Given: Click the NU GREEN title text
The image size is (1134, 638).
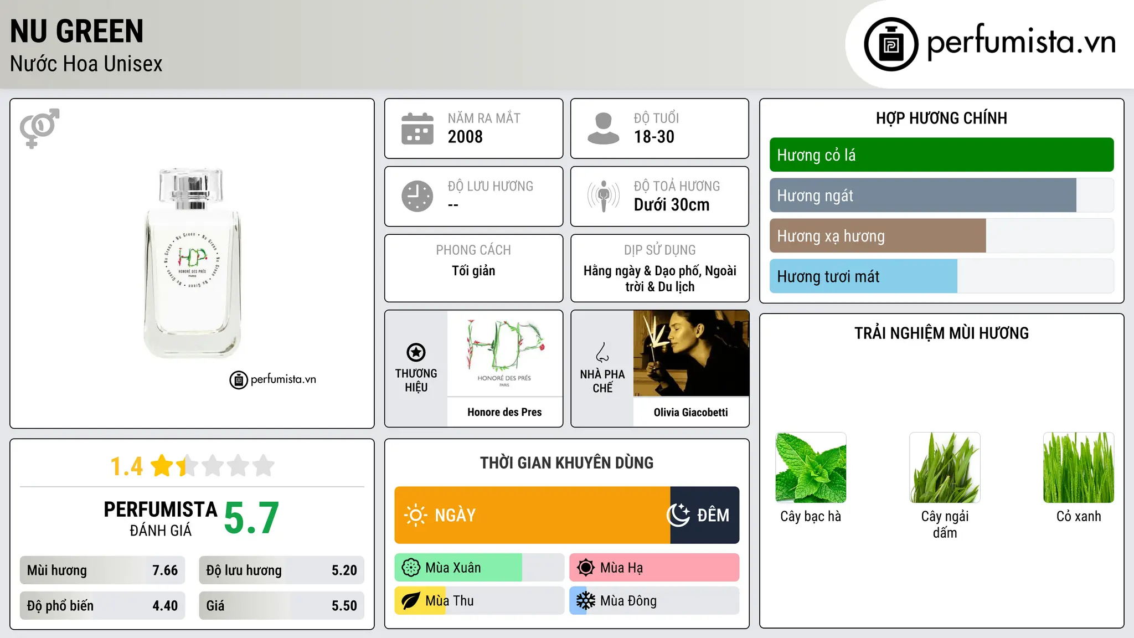Looking at the screenshot, I should click(x=77, y=31).
